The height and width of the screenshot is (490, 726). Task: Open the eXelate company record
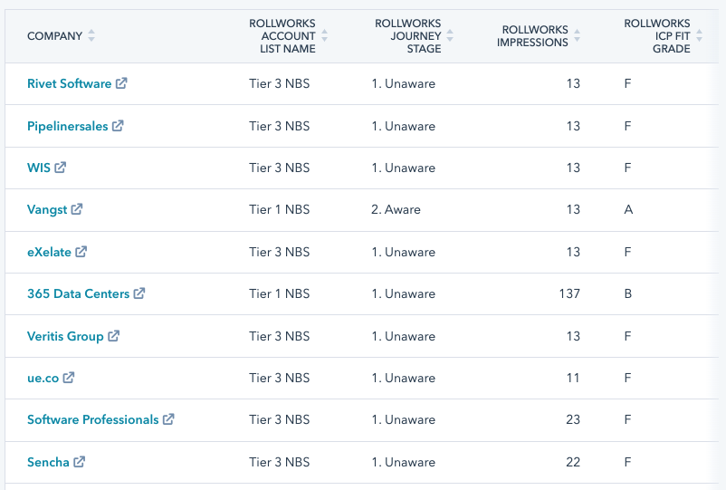pyautogui.click(x=49, y=252)
